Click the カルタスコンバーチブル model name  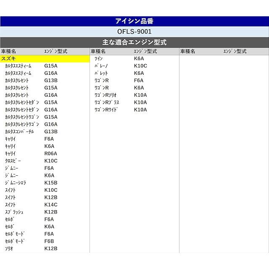point(19,132)
